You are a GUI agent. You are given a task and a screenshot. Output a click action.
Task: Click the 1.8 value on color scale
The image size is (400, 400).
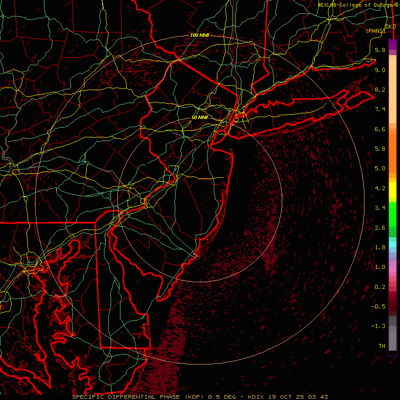point(380,248)
